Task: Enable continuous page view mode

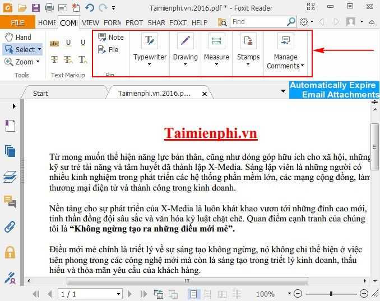Action: click(x=207, y=294)
